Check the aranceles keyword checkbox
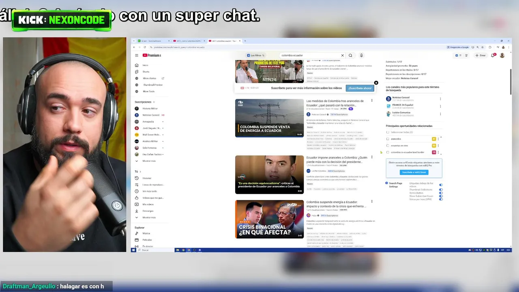This screenshot has height=292, width=519. click(x=388, y=139)
